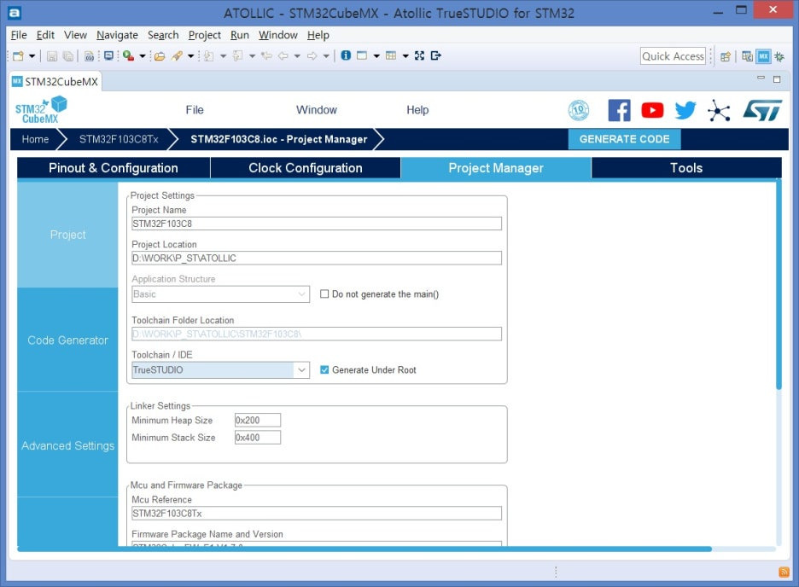
Task: Click the GENERATE CODE button
Action: tap(624, 139)
